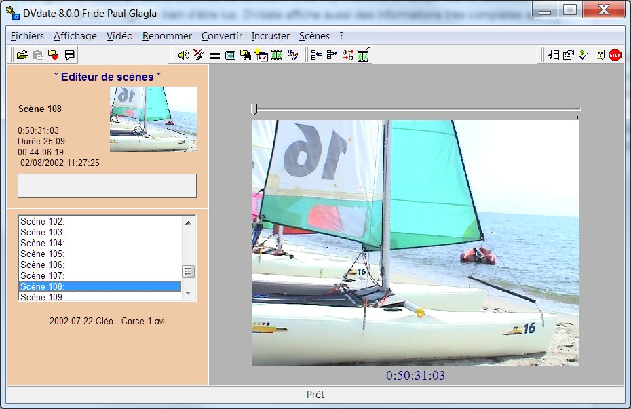Click the red STOP sign icon

(x=615, y=56)
